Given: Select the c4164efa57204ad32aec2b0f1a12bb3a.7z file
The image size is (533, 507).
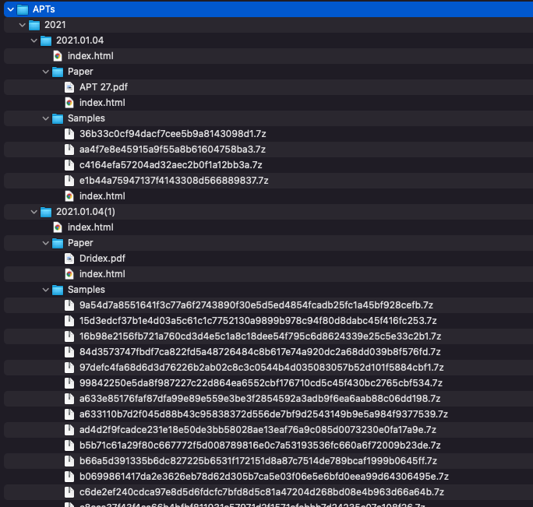Looking at the screenshot, I should pos(171,165).
